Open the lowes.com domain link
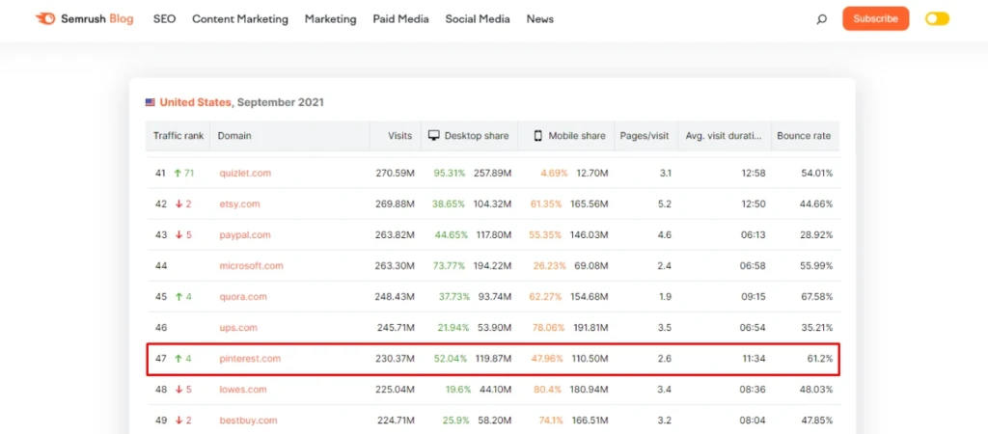988x434 pixels. (x=242, y=390)
